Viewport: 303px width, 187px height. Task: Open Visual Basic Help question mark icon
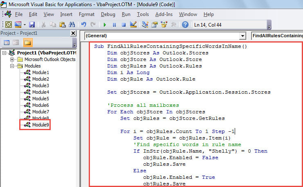(185, 25)
